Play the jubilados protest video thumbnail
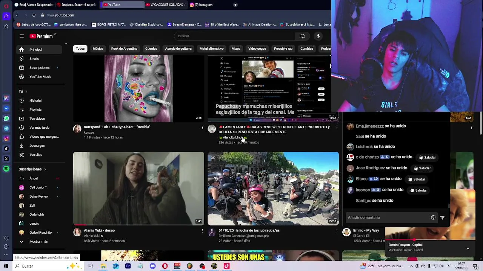 (x=273, y=189)
